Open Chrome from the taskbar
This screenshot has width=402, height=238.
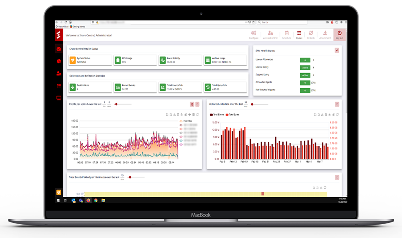96,200
